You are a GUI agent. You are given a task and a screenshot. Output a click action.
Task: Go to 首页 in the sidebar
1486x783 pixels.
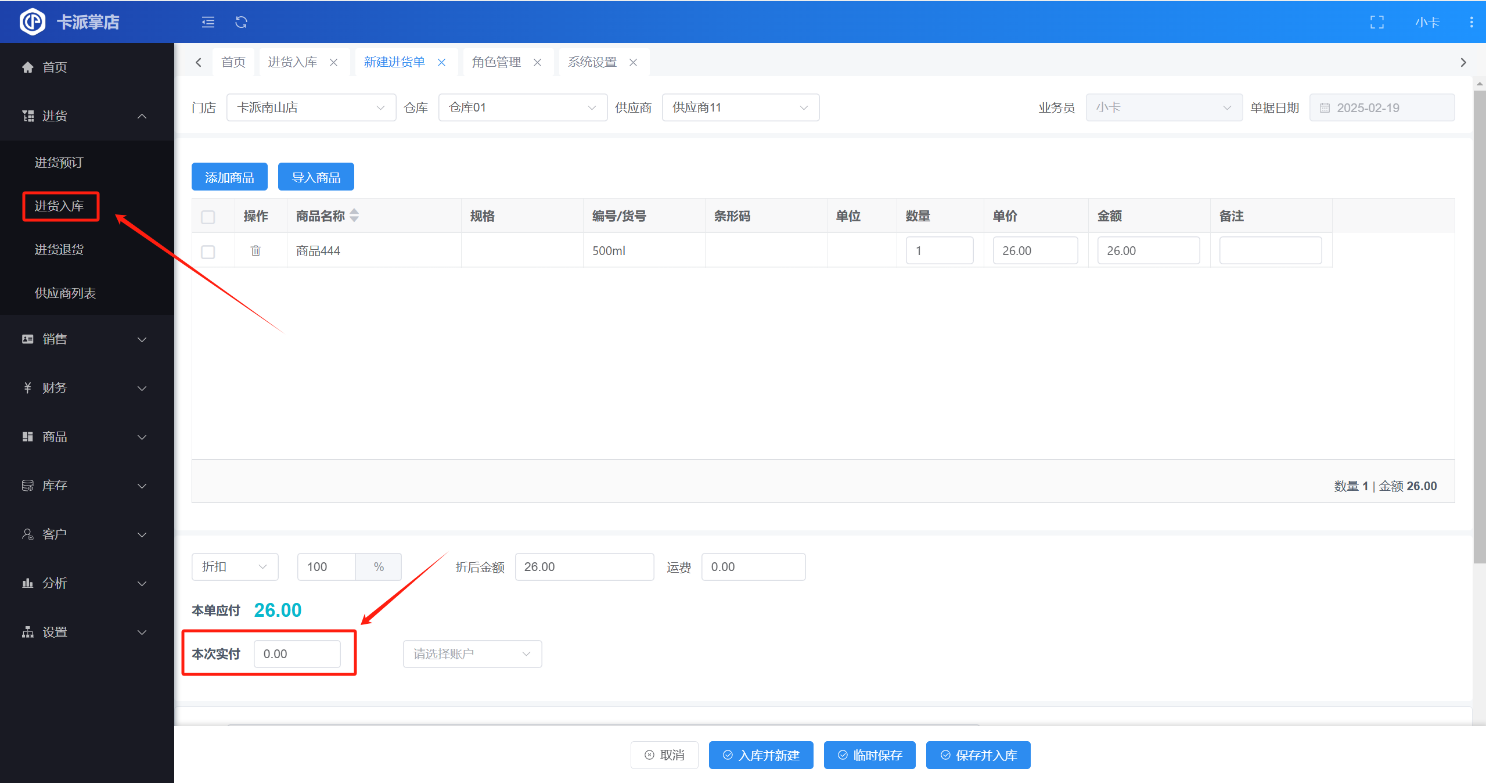coord(55,67)
